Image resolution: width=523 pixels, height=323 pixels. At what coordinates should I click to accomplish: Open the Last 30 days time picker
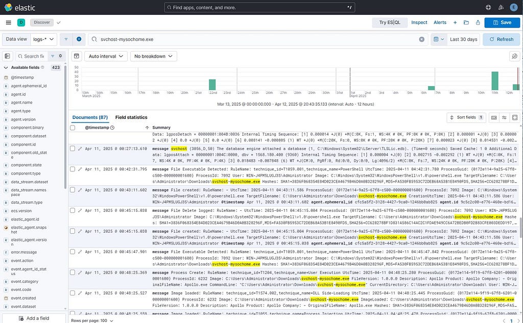pyautogui.click(x=463, y=39)
